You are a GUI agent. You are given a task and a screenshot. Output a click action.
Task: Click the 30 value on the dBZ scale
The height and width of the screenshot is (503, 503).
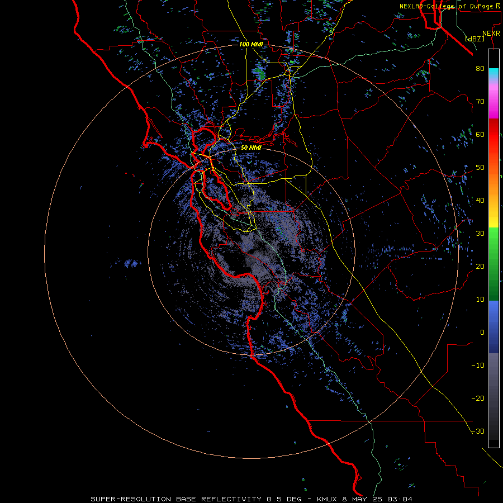(x=480, y=234)
